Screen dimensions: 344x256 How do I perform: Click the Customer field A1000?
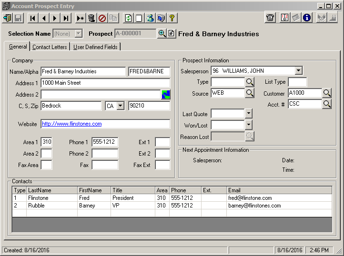pos(305,93)
